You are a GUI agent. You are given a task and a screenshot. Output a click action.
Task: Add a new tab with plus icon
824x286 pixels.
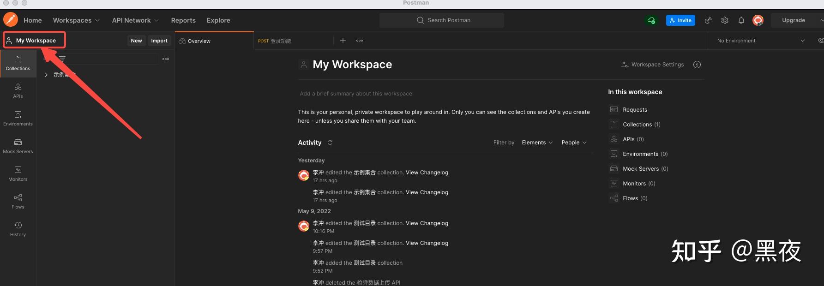343,41
